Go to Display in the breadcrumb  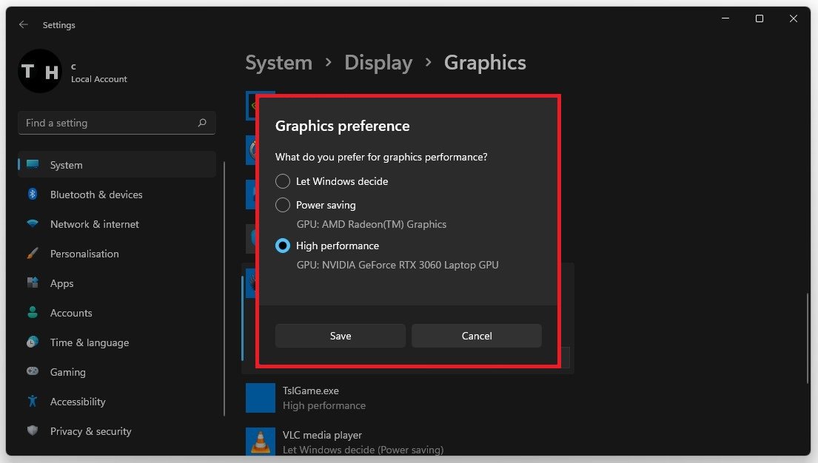(x=378, y=63)
